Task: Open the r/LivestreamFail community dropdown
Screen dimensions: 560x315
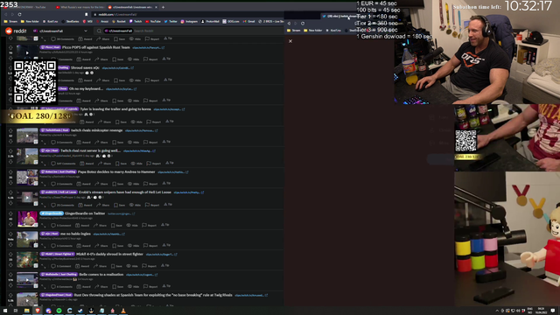Action: [x=60, y=31]
